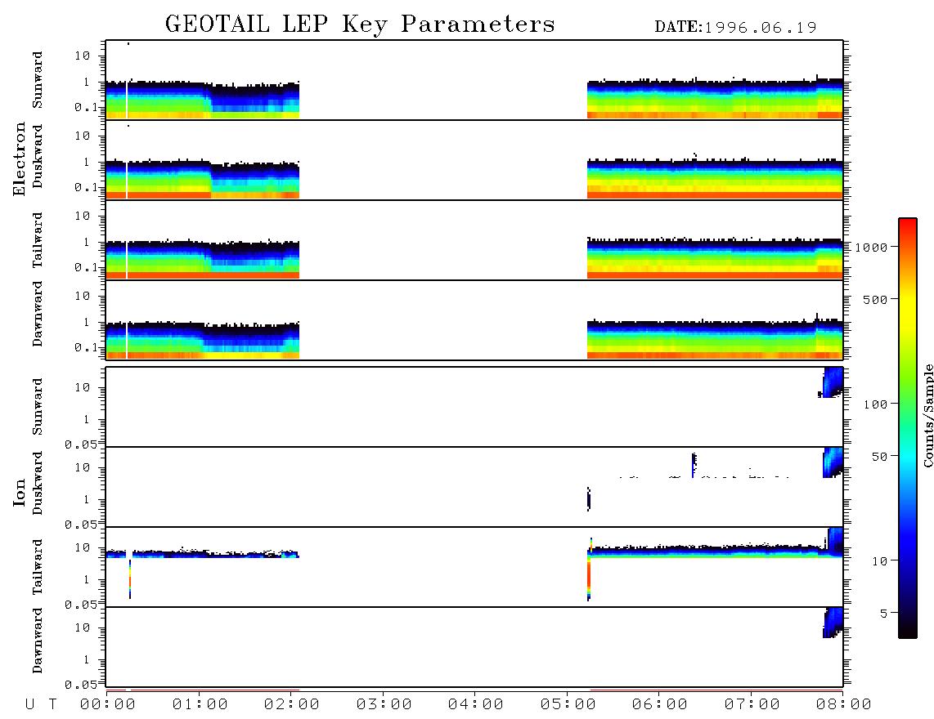Click the "08:00" time tick label

pos(843,705)
